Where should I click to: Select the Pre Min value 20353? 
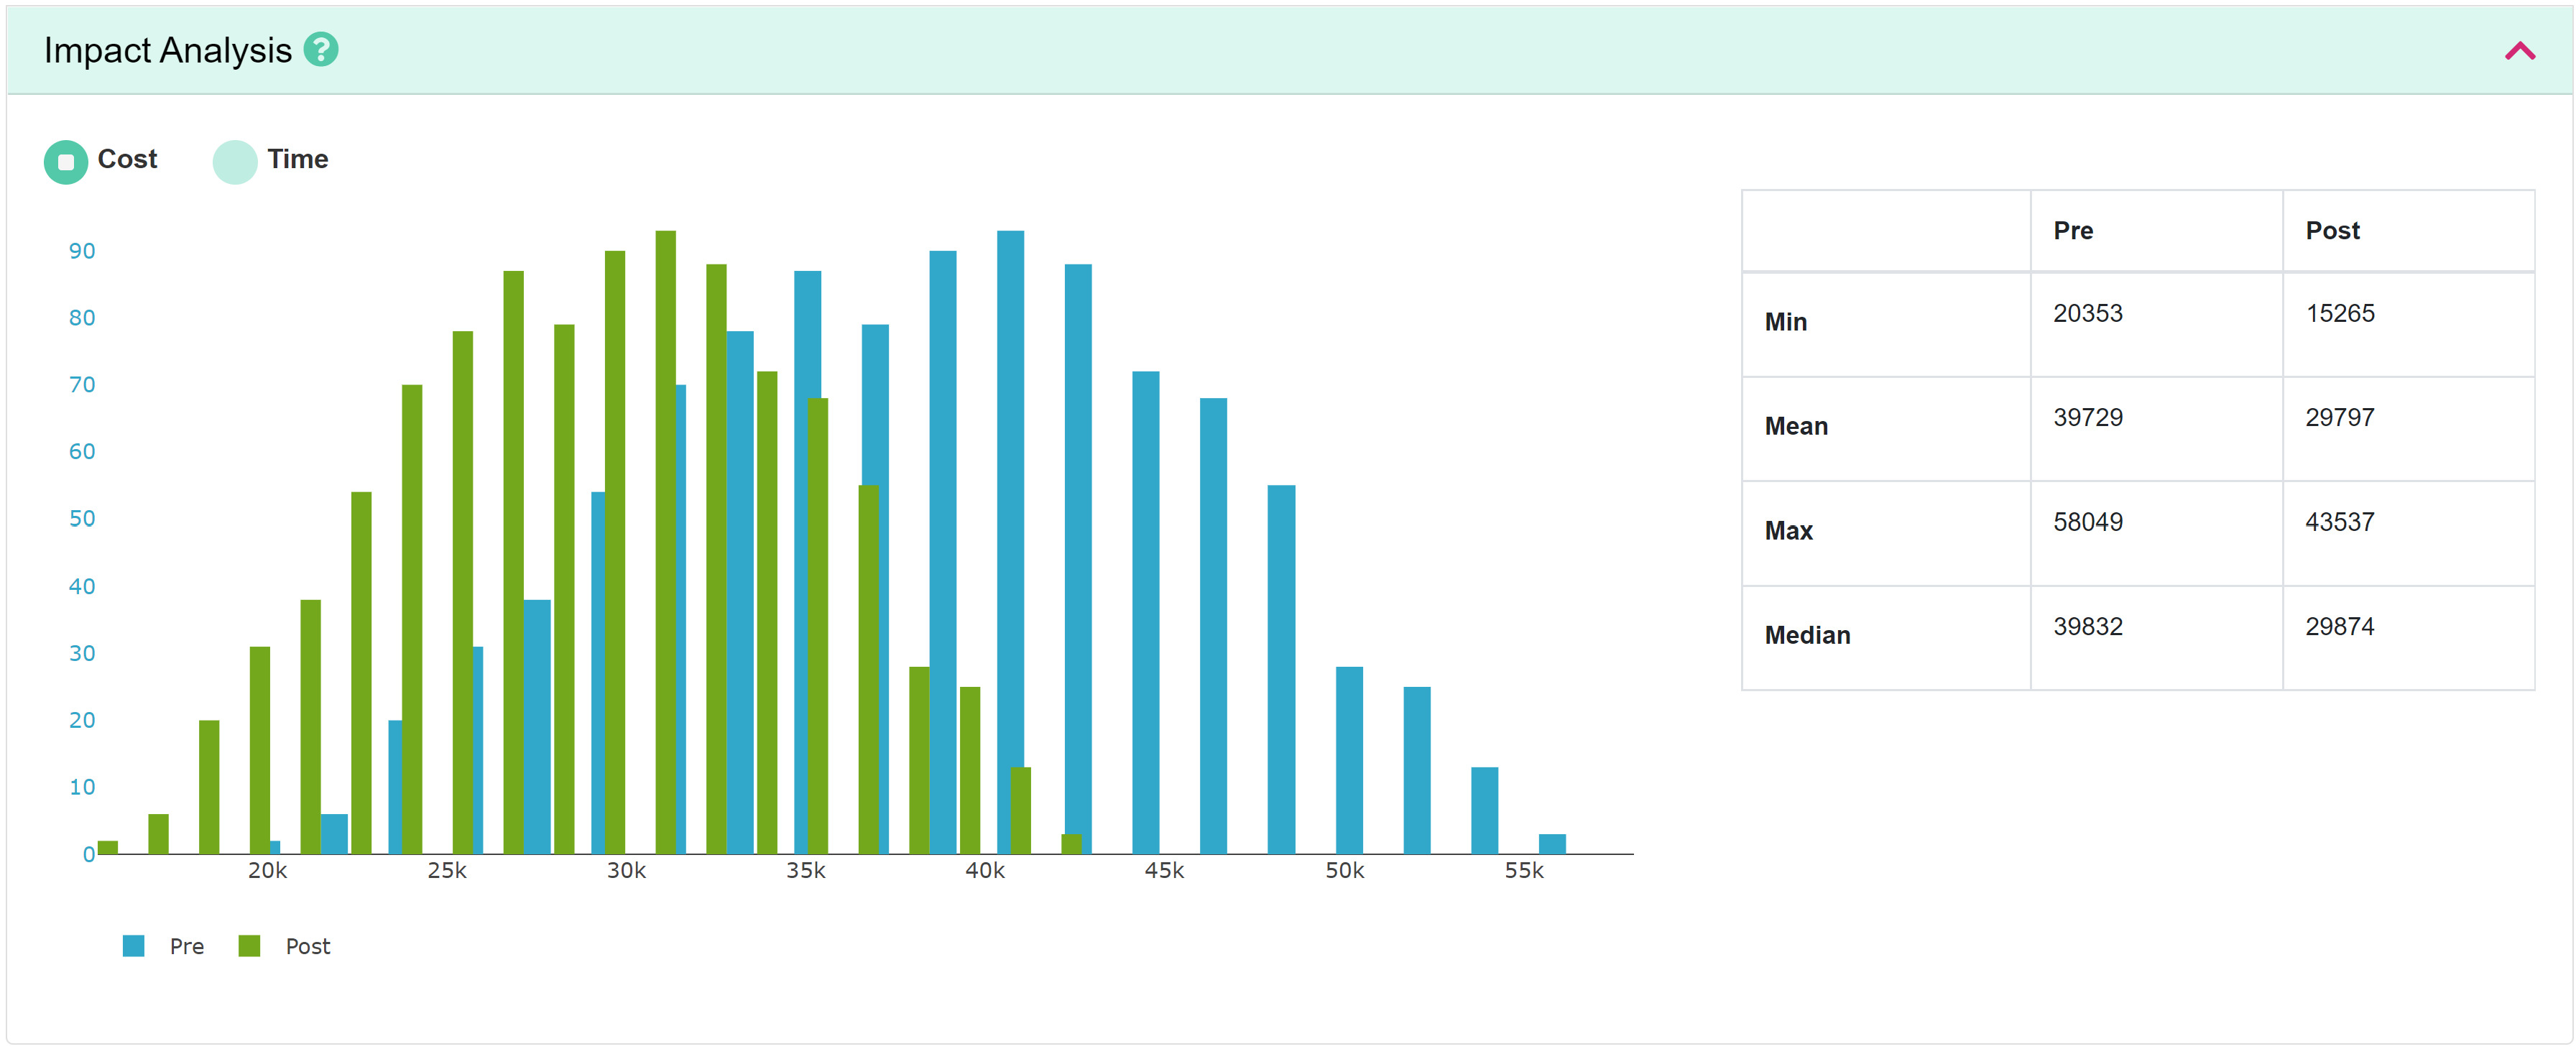click(x=2088, y=313)
